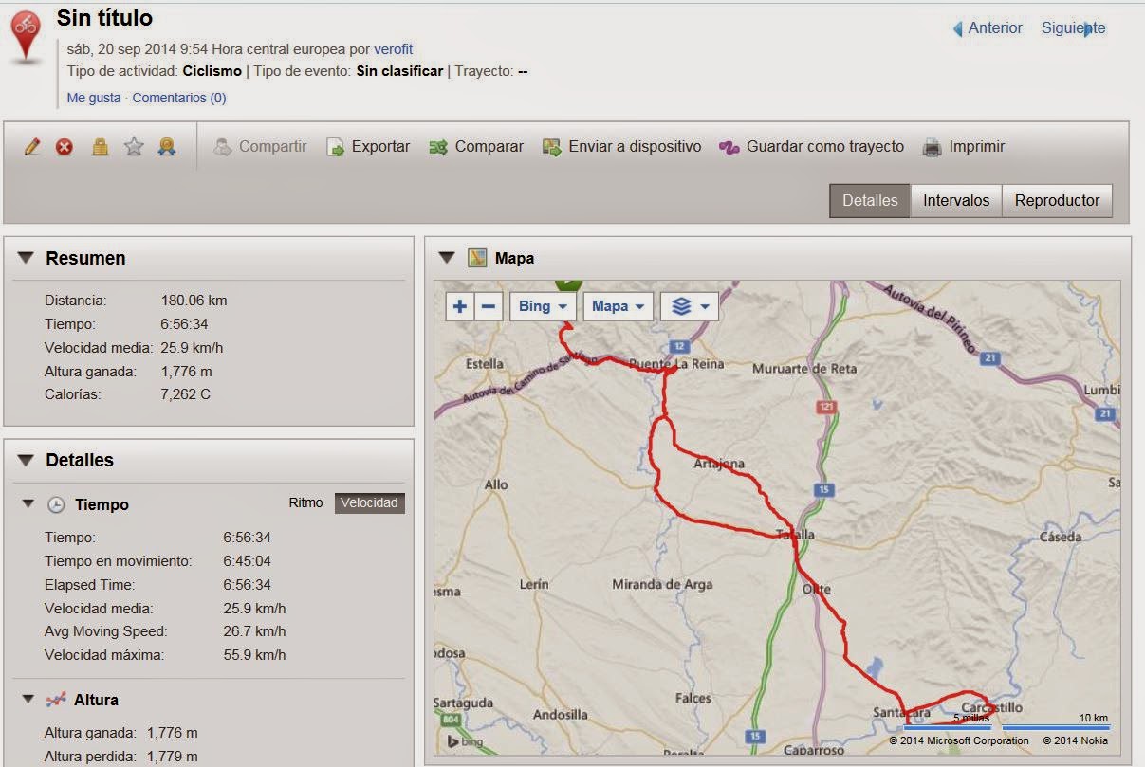Click the Me gusta link
The width and height of the screenshot is (1145, 767).
[94, 98]
